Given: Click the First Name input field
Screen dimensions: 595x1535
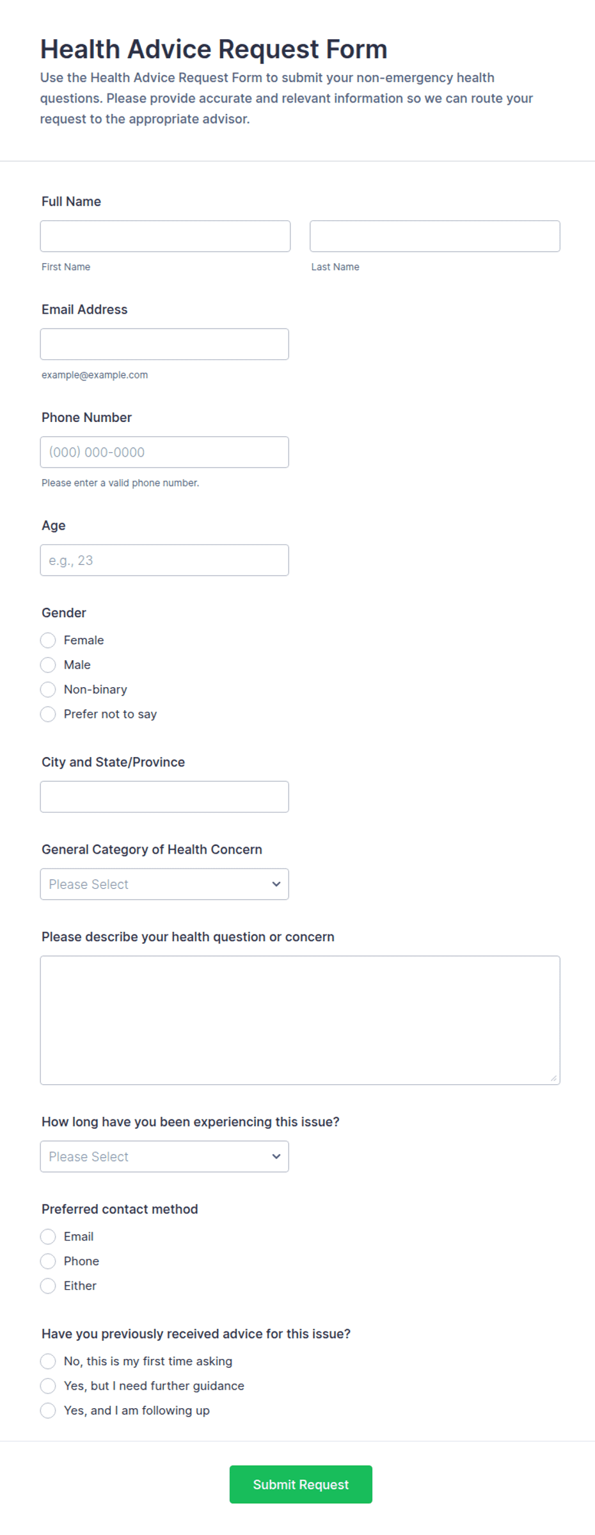Looking at the screenshot, I should tap(165, 236).
